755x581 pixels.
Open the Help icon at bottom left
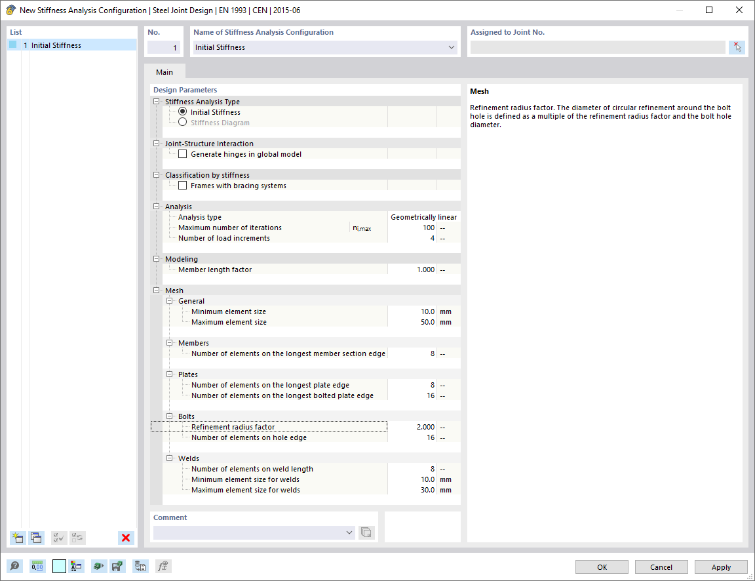(15, 566)
